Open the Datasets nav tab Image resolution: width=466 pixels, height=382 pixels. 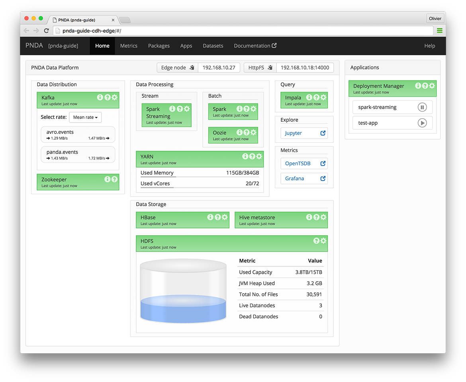(213, 46)
